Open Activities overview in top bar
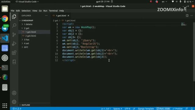 click(6, 2)
